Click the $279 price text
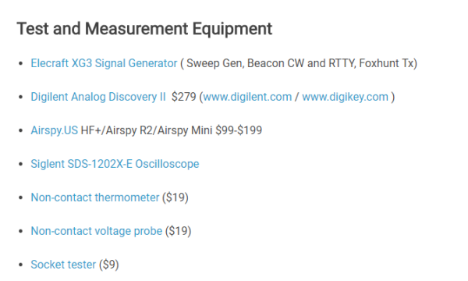This screenshot has height=281, width=468. (183, 97)
